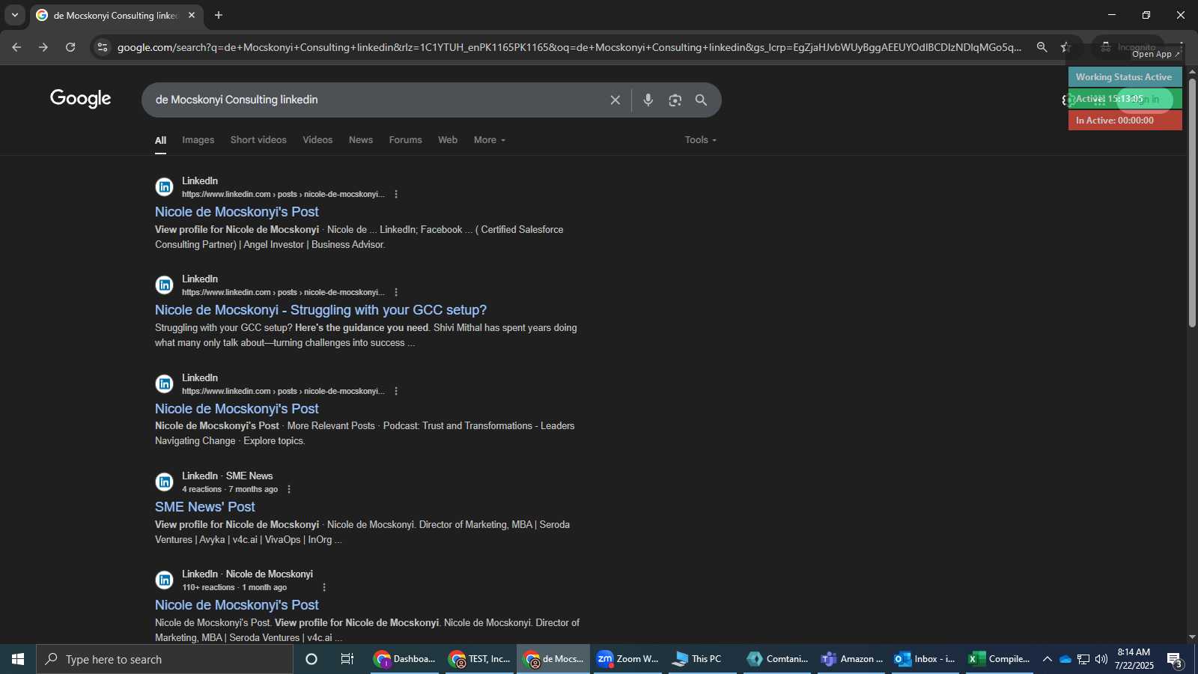Select the Short videos tab
1198x674 pixels.
click(x=258, y=140)
